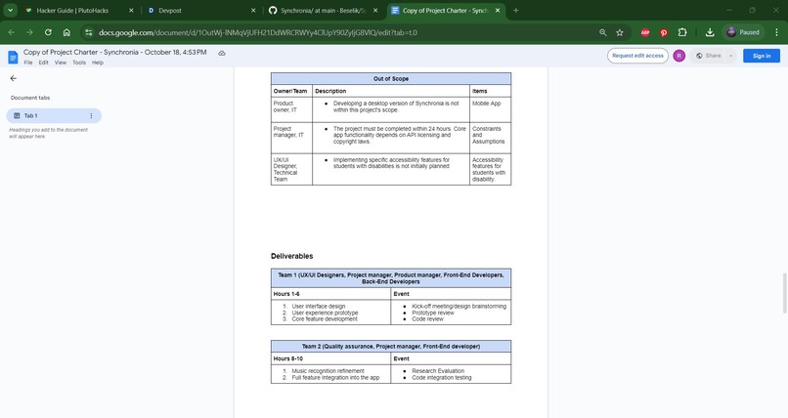Image resolution: width=788 pixels, height=418 pixels.
Task: Open the browser home page
Action: (66, 32)
